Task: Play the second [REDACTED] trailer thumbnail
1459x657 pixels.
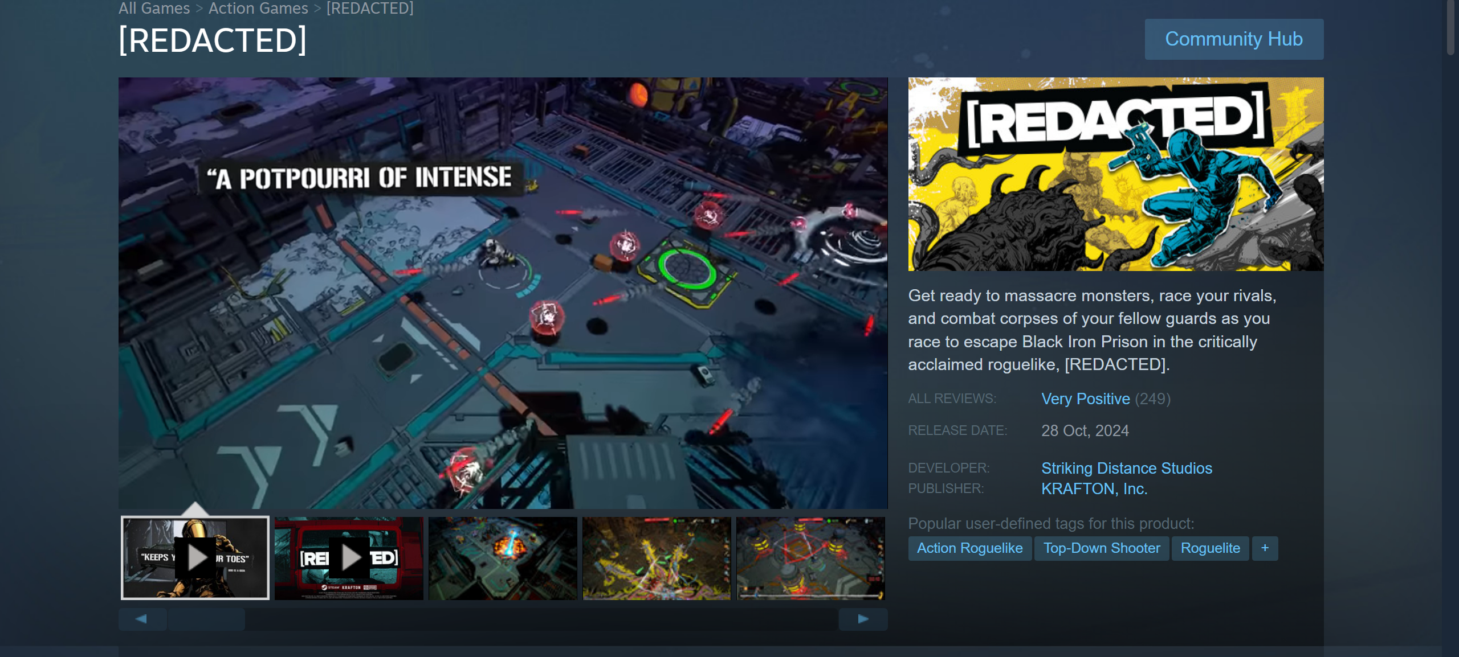Action: click(349, 558)
